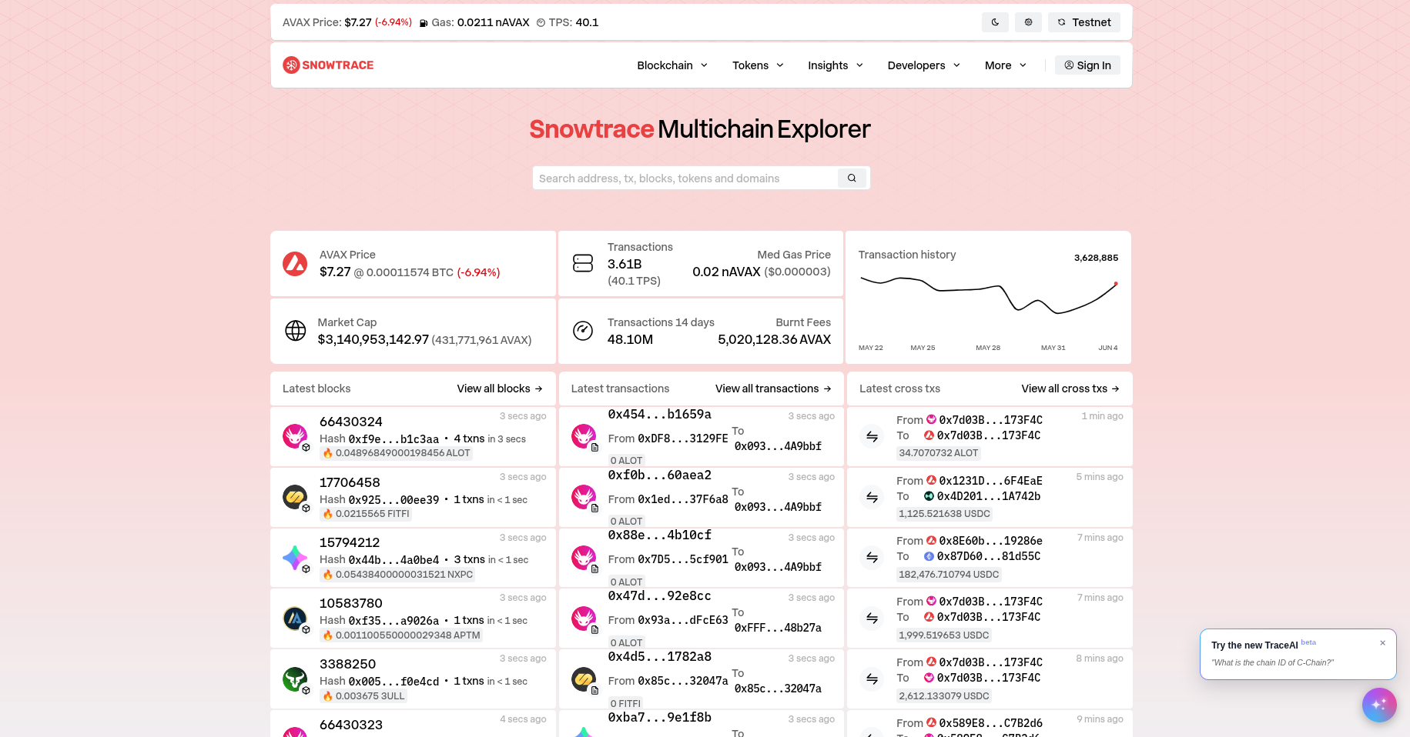This screenshot has height=737, width=1410.
Task: Click swap icon for 34.7070732 ALOT transfer
Action: (x=872, y=436)
